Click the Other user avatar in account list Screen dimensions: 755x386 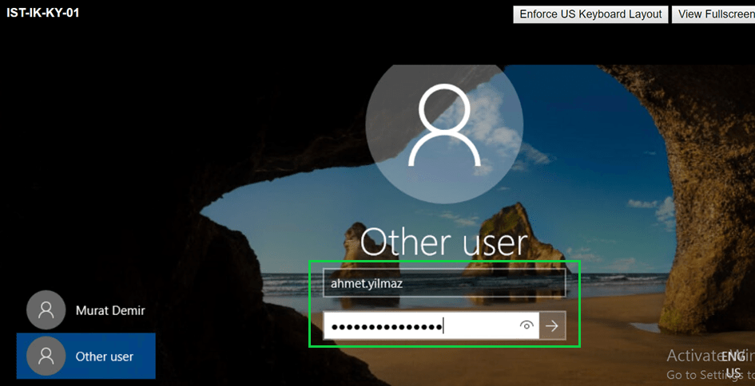pyautogui.click(x=46, y=356)
